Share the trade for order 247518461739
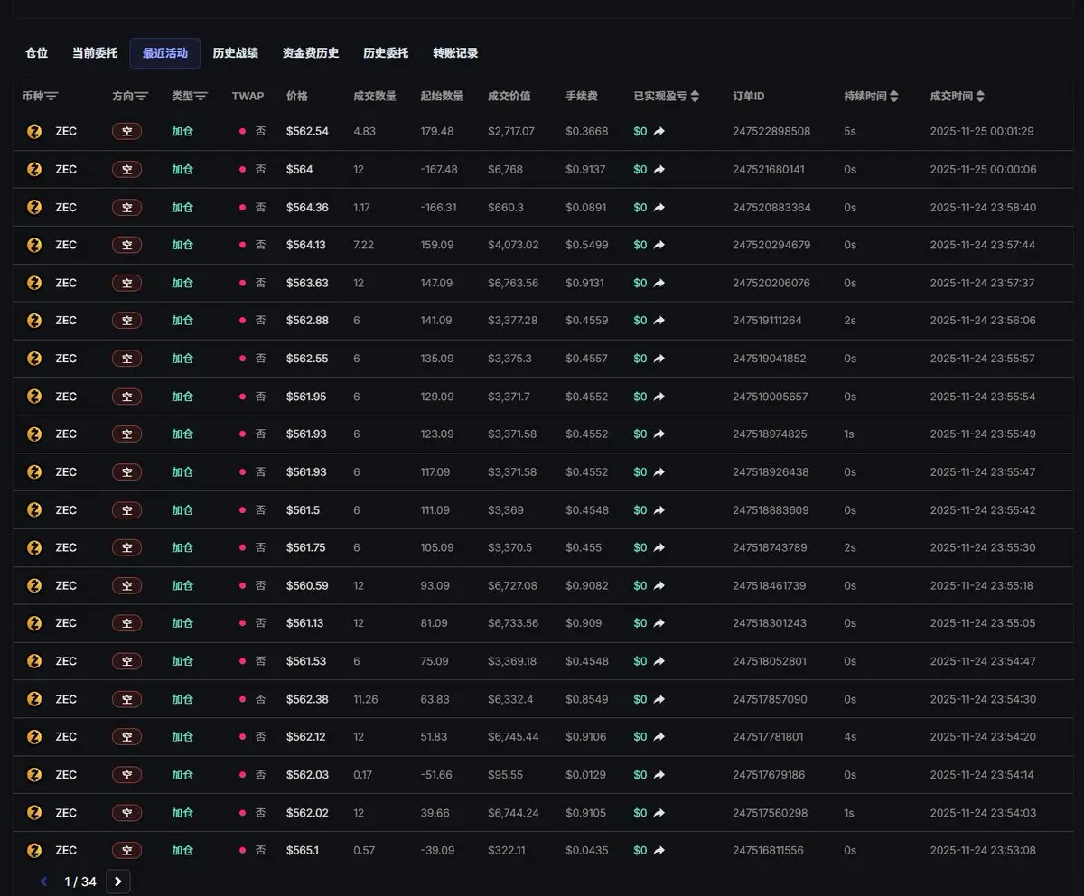This screenshot has height=896, width=1084. 659,585
